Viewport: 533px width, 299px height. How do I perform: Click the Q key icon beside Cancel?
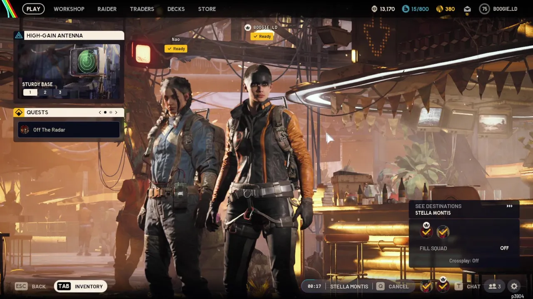pyautogui.click(x=380, y=287)
